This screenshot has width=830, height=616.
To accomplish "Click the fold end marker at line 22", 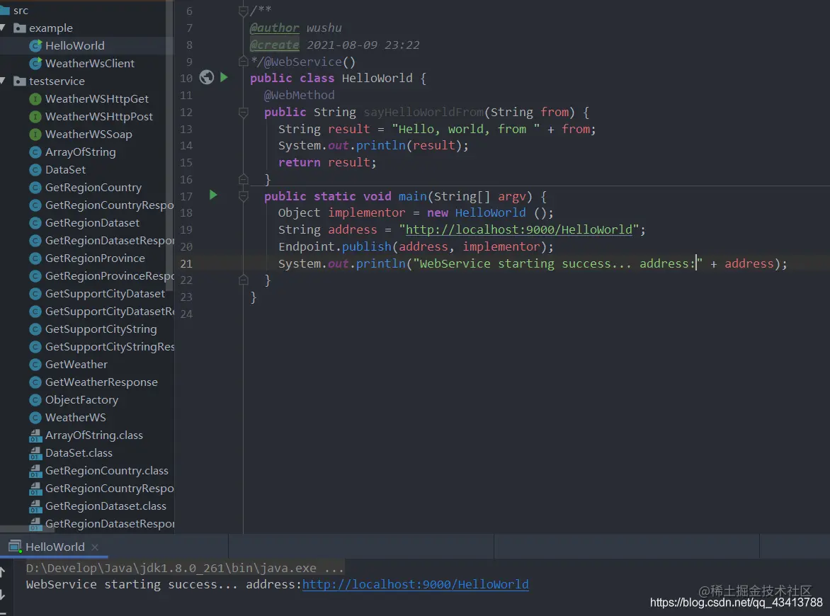I will [x=244, y=280].
